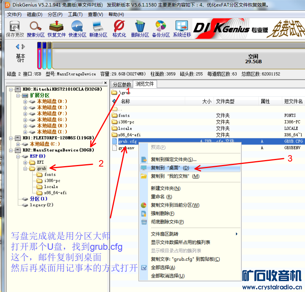
Task: Choose 复制到"我的文档"(M) from context menu
Action: [190, 176]
